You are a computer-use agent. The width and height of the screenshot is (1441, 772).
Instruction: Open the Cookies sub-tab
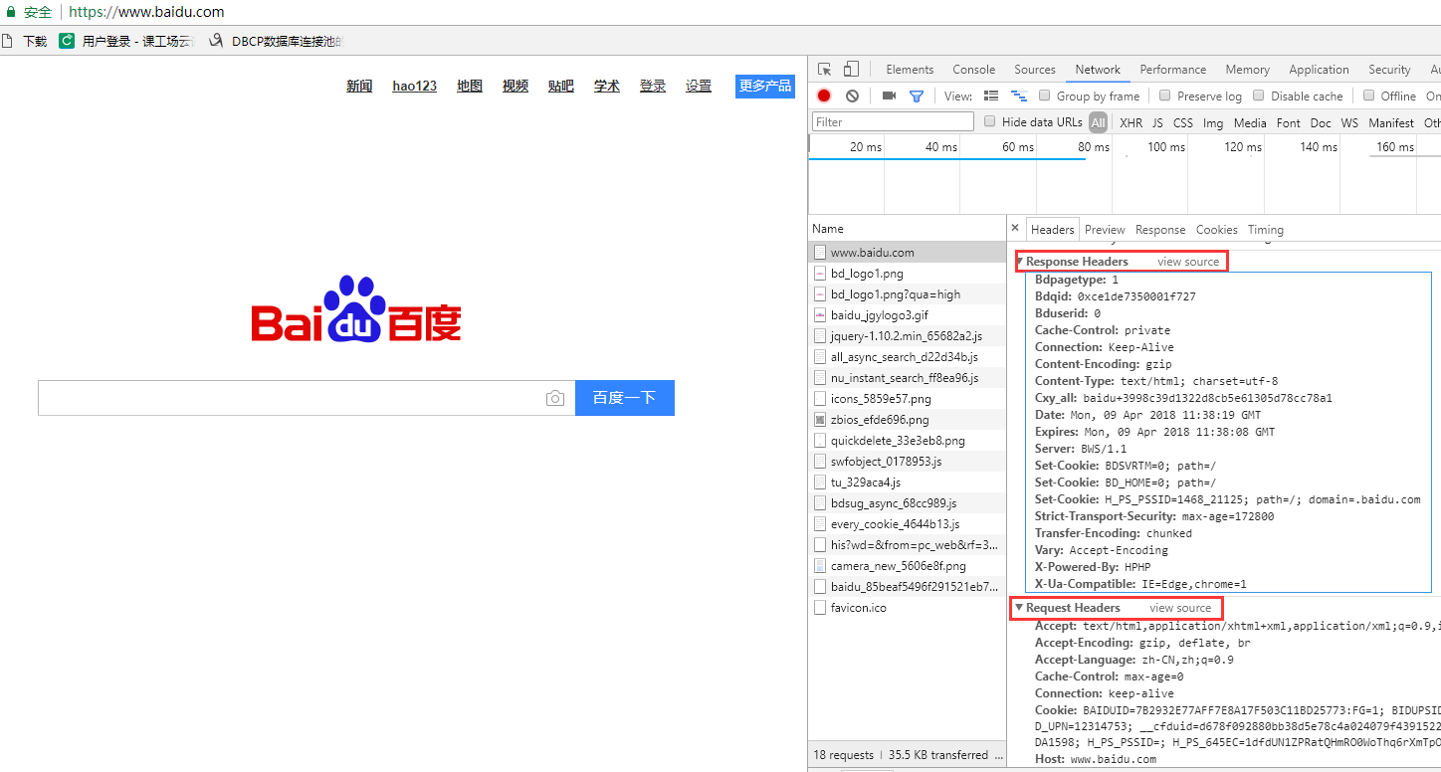pyautogui.click(x=1216, y=230)
